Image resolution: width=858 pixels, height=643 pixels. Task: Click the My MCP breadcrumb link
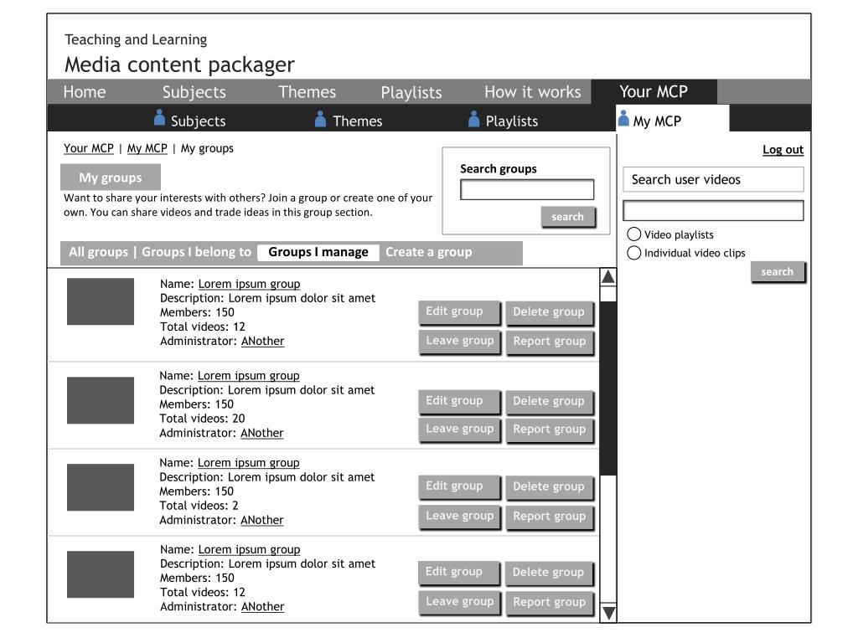pyautogui.click(x=147, y=148)
